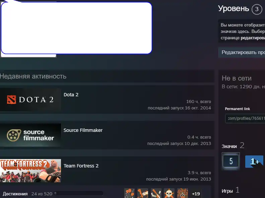
Task: Open the number 5 badge icon
Action: point(231,161)
